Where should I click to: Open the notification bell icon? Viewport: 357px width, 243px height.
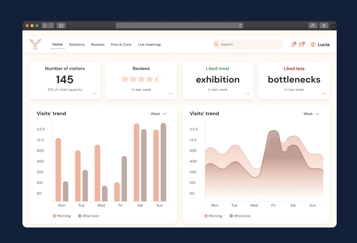tap(294, 45)
